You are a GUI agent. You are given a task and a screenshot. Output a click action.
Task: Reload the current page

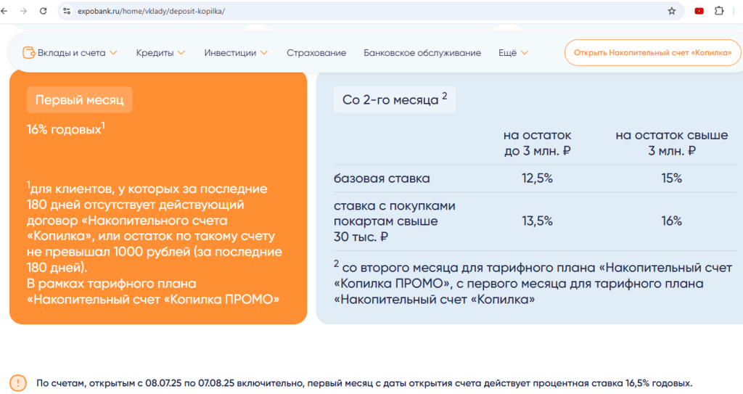(43, 11)
